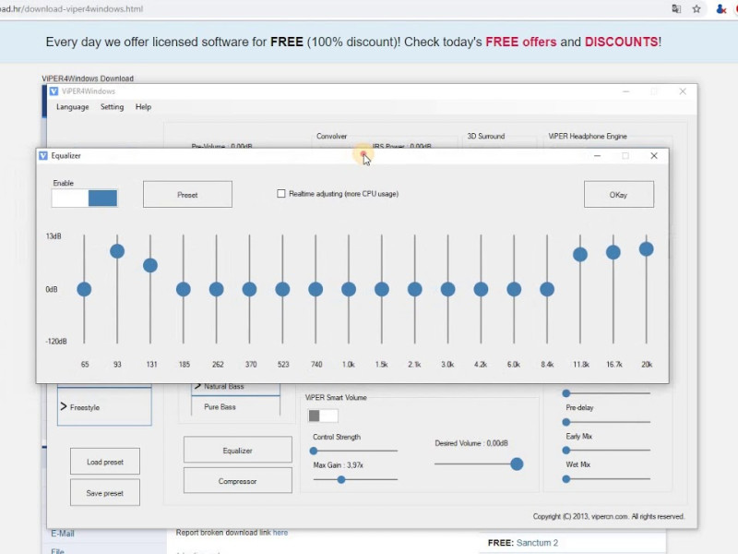Click the 131 Hz band slider knob
738x554 pixels.
pos(150,265)
